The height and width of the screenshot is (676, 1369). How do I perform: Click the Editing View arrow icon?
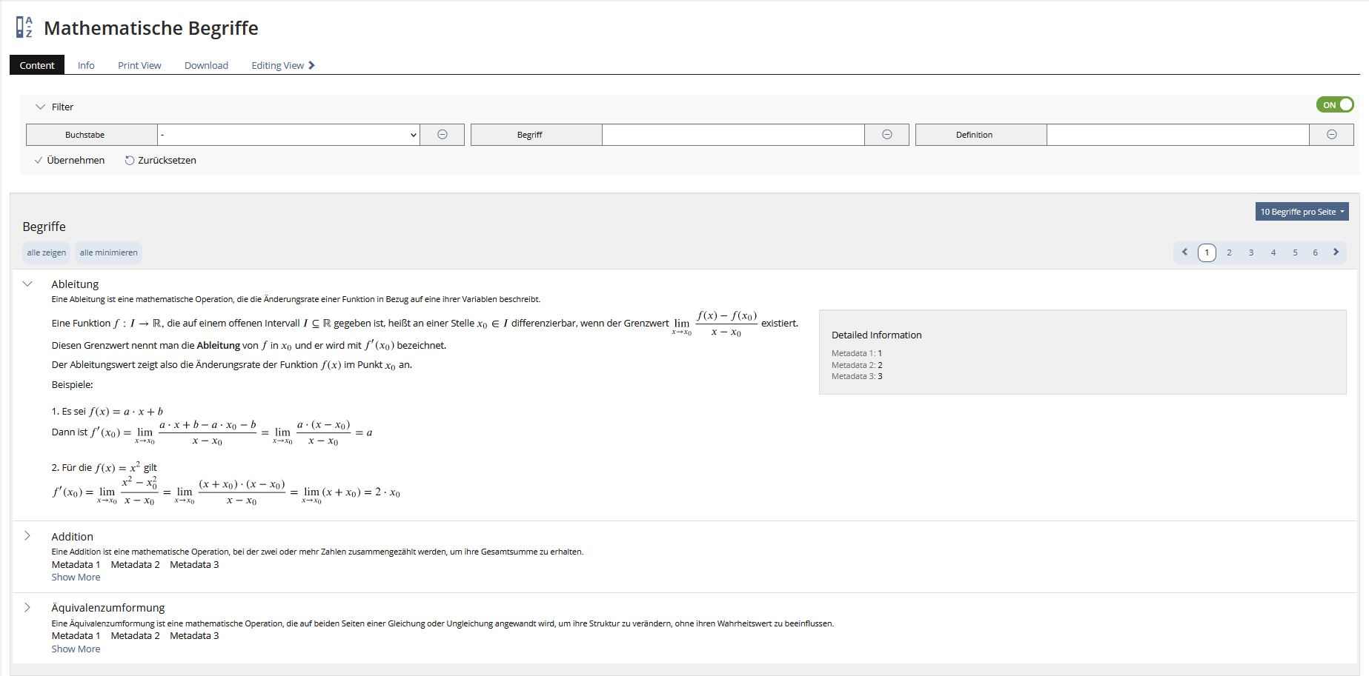point(312,65)
